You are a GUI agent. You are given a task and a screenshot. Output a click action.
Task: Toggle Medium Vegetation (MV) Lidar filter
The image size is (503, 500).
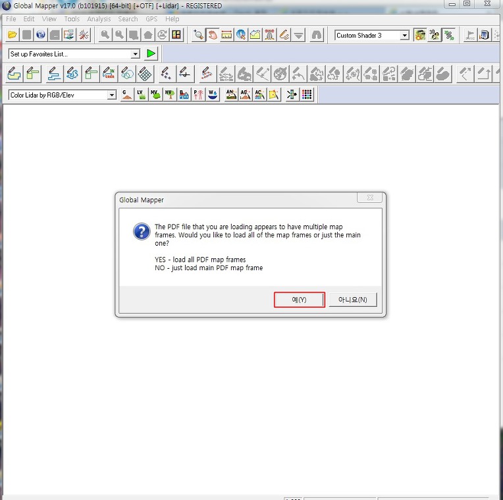pyautogui.click(x=155, y=95)
